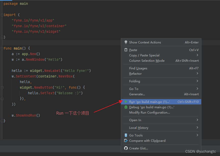The width and height of the screenshot is (220, 156).
Task: Click the fold marker beside the import block
Action: click(x=2, y=15)
